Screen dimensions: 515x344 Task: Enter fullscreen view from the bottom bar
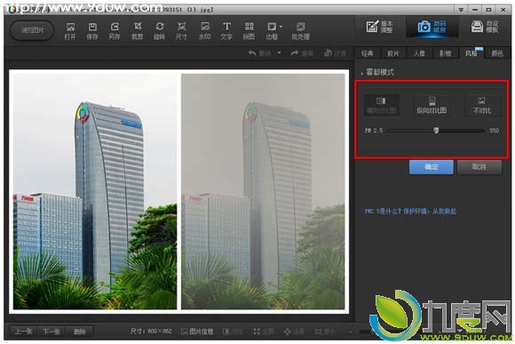tap(264, 332)
